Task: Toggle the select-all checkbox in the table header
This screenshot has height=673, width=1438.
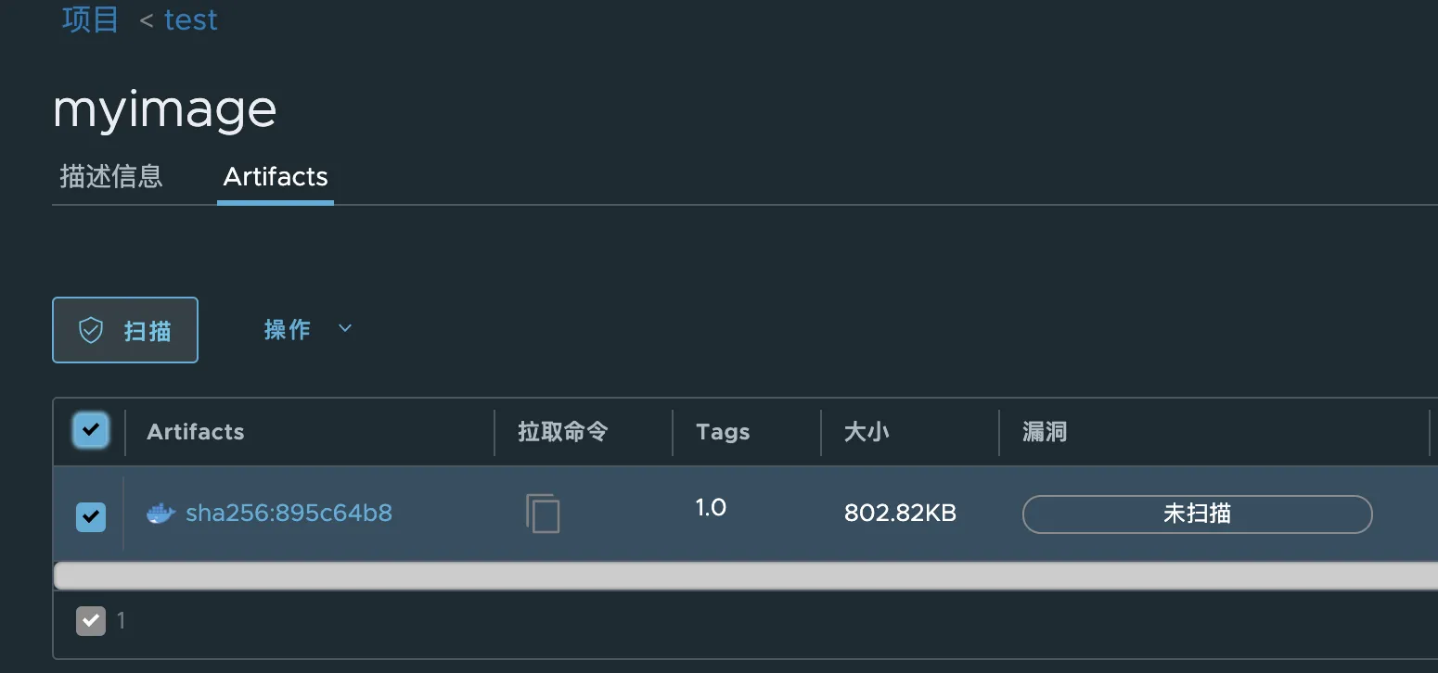Action: [x=91, y=430]
